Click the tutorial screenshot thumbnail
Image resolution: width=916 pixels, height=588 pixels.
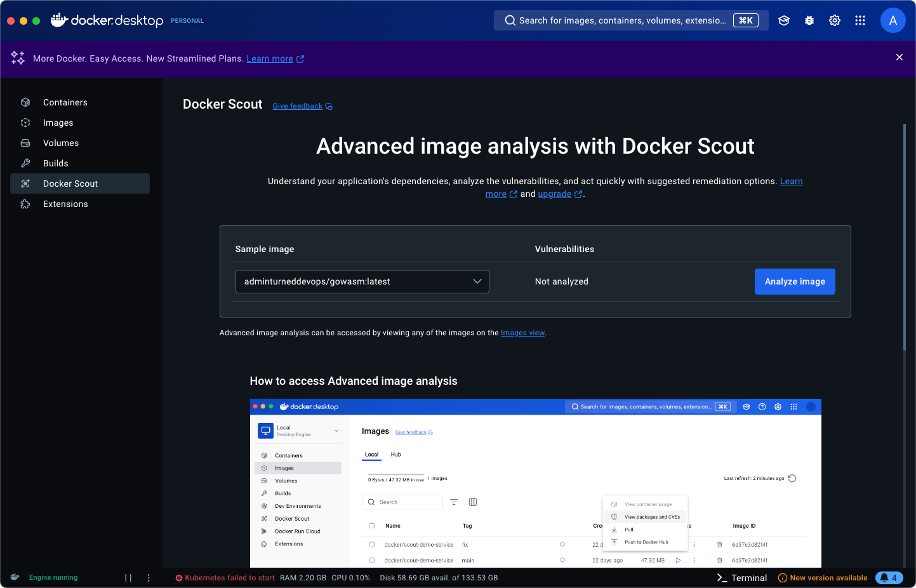pyautogui.click(x=536, y=483)
